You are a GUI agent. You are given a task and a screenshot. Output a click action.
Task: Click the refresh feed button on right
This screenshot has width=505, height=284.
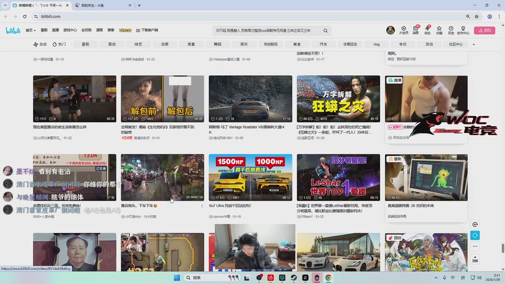pyautogui.click(x=475, y=235)
